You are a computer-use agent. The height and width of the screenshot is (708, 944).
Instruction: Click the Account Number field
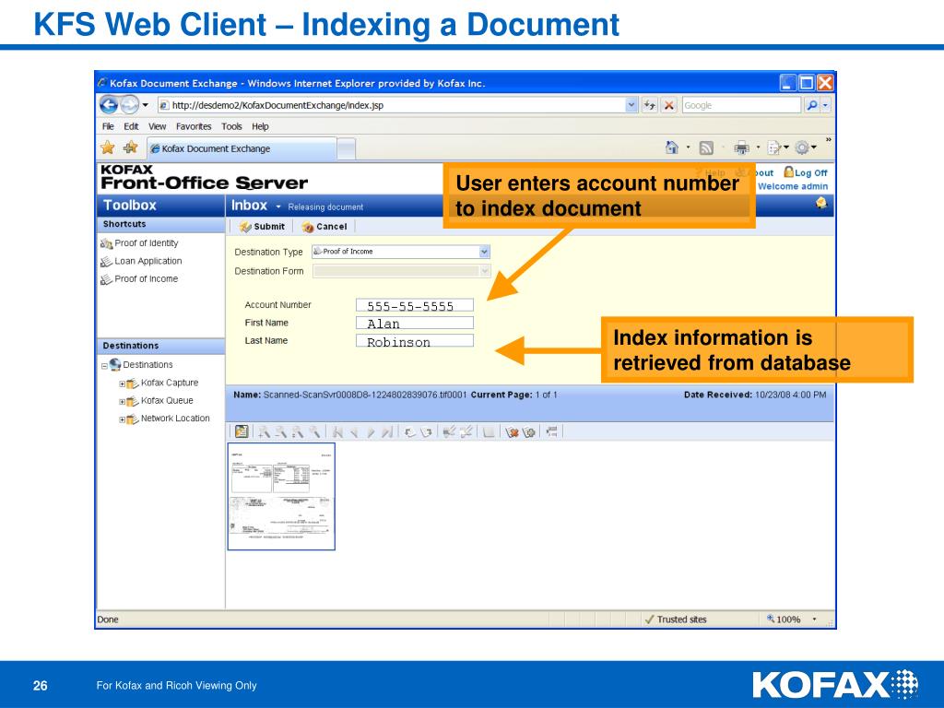(415, 305)
